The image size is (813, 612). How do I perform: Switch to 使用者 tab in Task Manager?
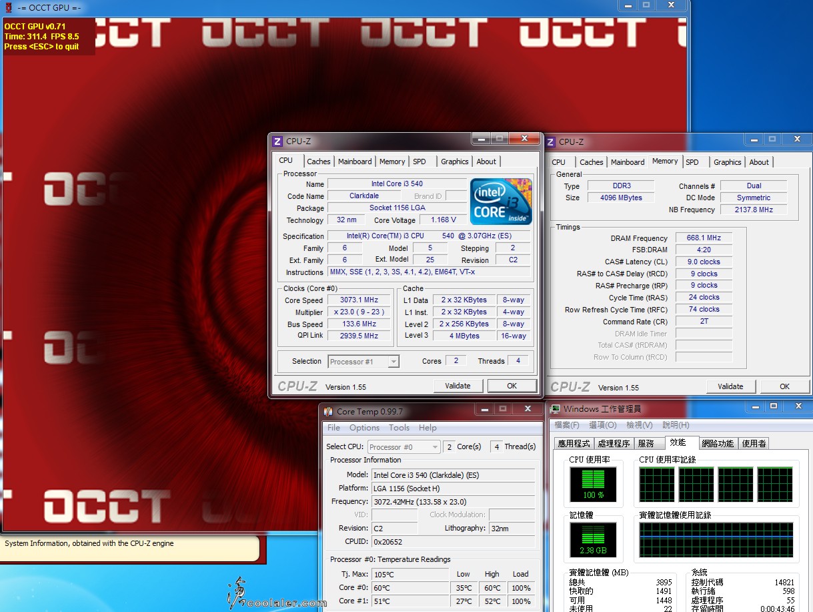click(754, 443)
